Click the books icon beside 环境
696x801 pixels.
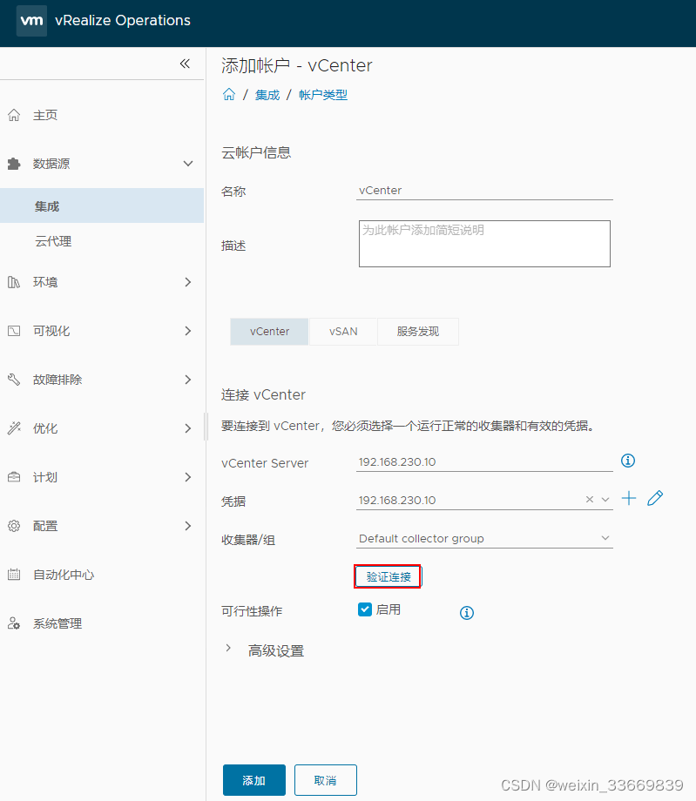[x=14, y=282]
